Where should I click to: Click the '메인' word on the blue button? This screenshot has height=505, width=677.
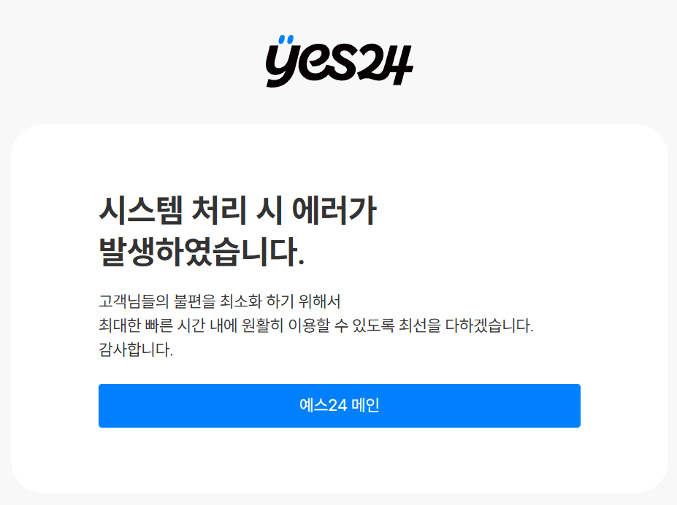coord(366,405)
